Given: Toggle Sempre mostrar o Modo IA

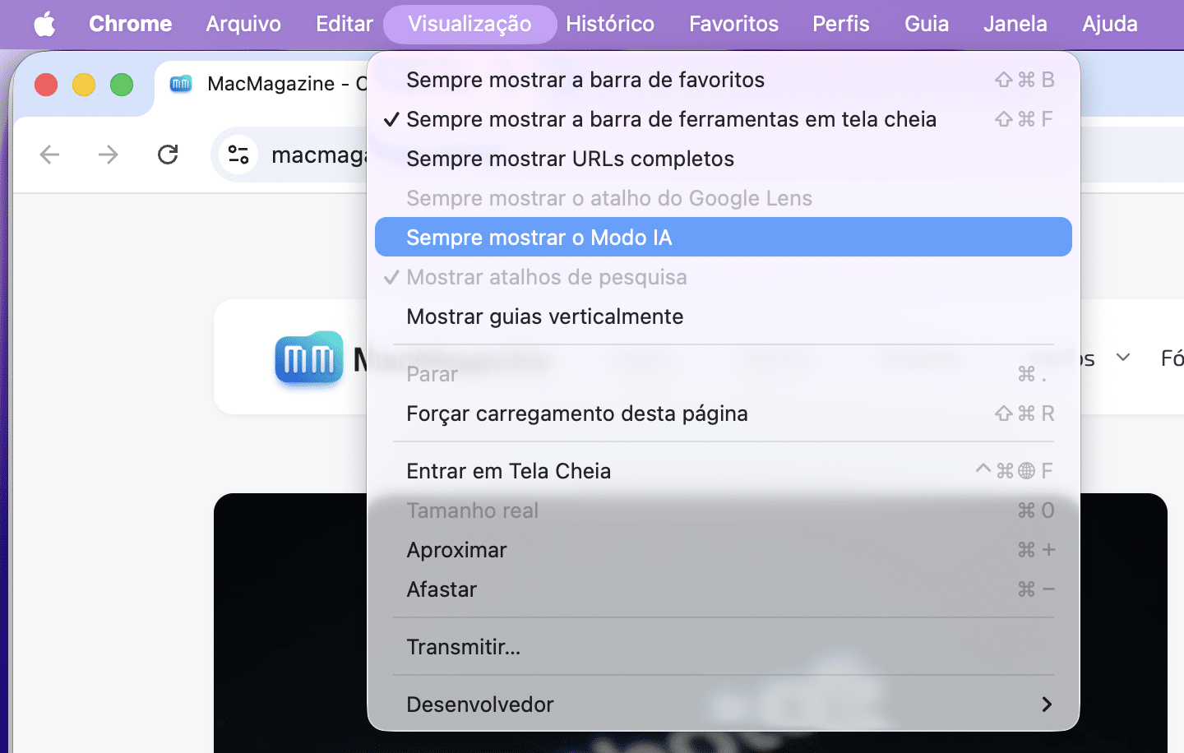Looking at the screenshot, I should point(724,237).
